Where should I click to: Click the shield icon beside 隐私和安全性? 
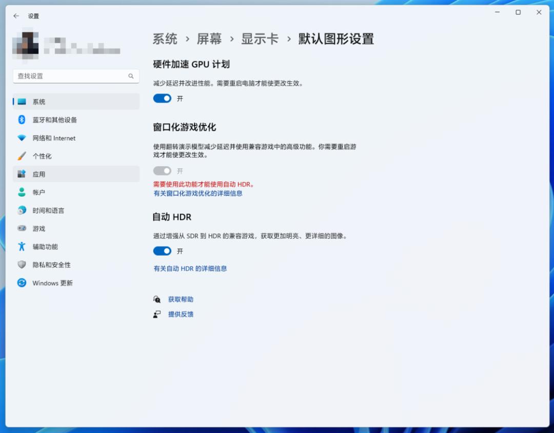22,265
